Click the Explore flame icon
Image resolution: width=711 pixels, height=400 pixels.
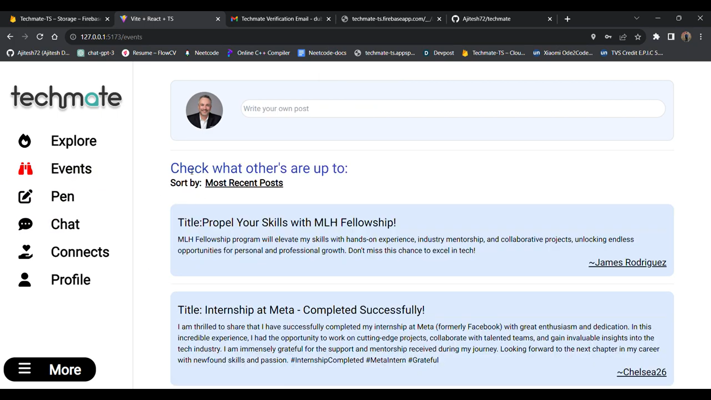pyautogui.click(x=25, y=141)
